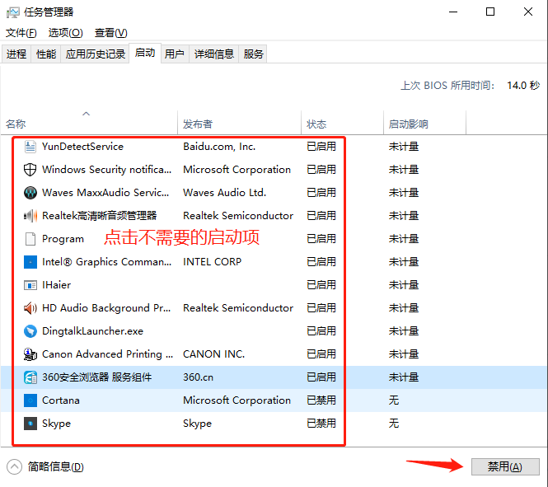Click the YunDetectService document icon

click(x=30, y=147)
